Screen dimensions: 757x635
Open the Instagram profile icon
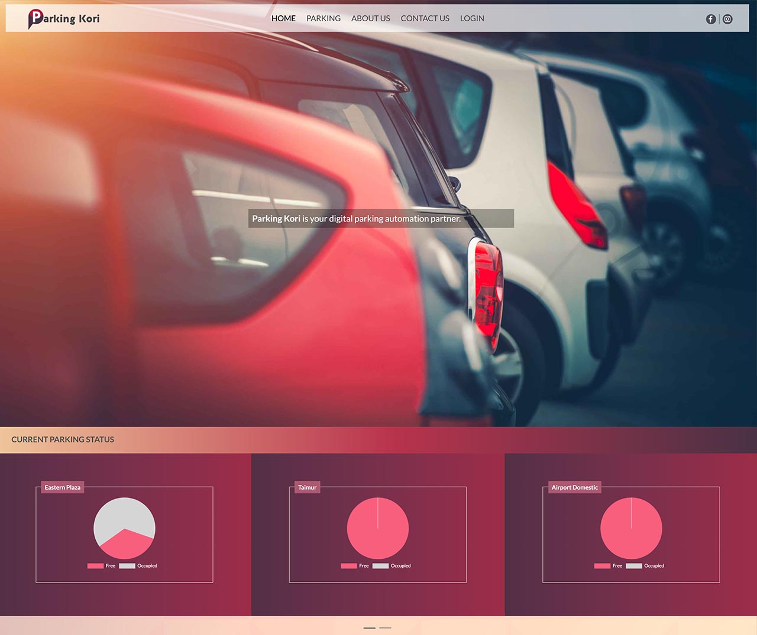tap(727, 19)
